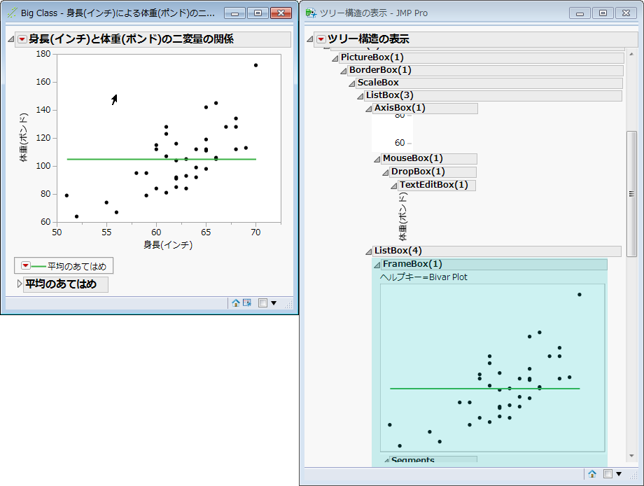Image resolution: width=644 pixels, height=486 pixels.
Task: Select the ListBox(4) title bar
Action: point(497,251)
